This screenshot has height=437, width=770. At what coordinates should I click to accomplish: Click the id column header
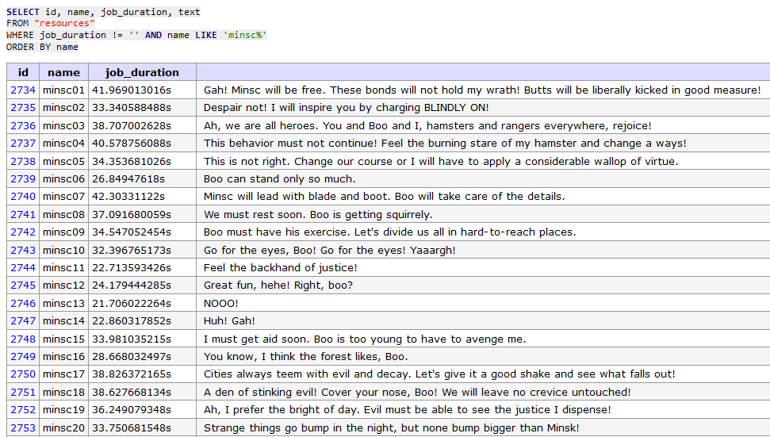23,72
